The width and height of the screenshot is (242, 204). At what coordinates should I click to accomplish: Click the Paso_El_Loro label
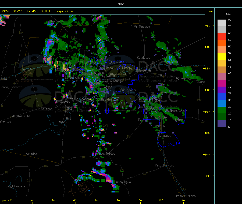click(x=186, y=196)
